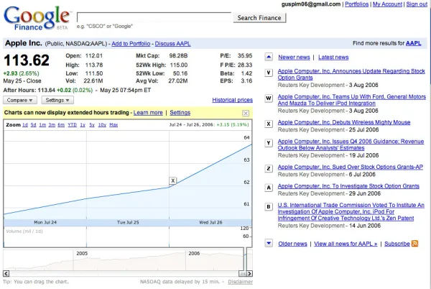Click the Sign out link
The width and height of the screenshot is (431, 289).
coord(417,4)
